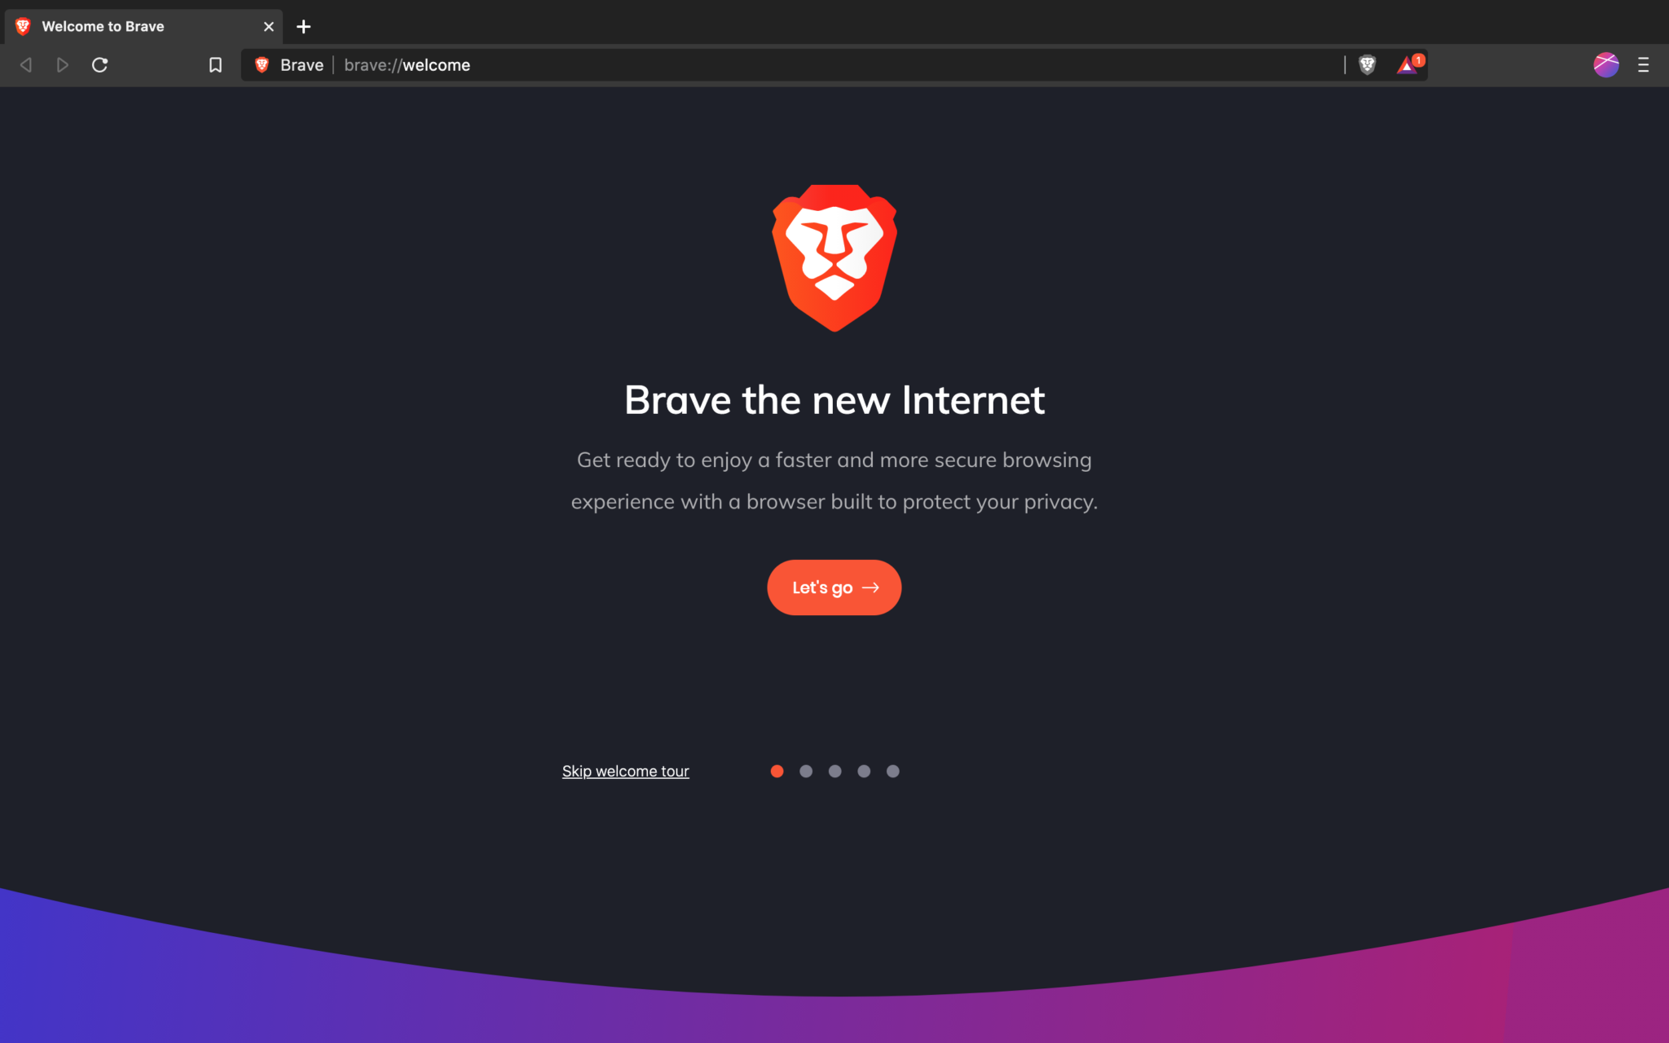Click the back navigation arrow icon
This screenshot has height=1043, width=1669.
coord(25,65)
